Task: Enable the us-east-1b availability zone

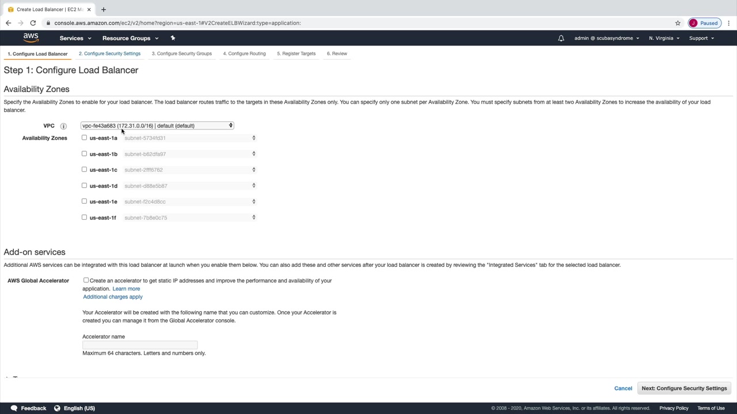Action: (84, 154)
